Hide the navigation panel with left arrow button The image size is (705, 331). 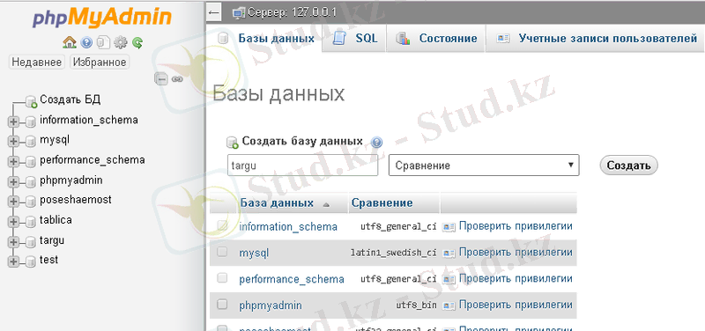click(214, 12)
